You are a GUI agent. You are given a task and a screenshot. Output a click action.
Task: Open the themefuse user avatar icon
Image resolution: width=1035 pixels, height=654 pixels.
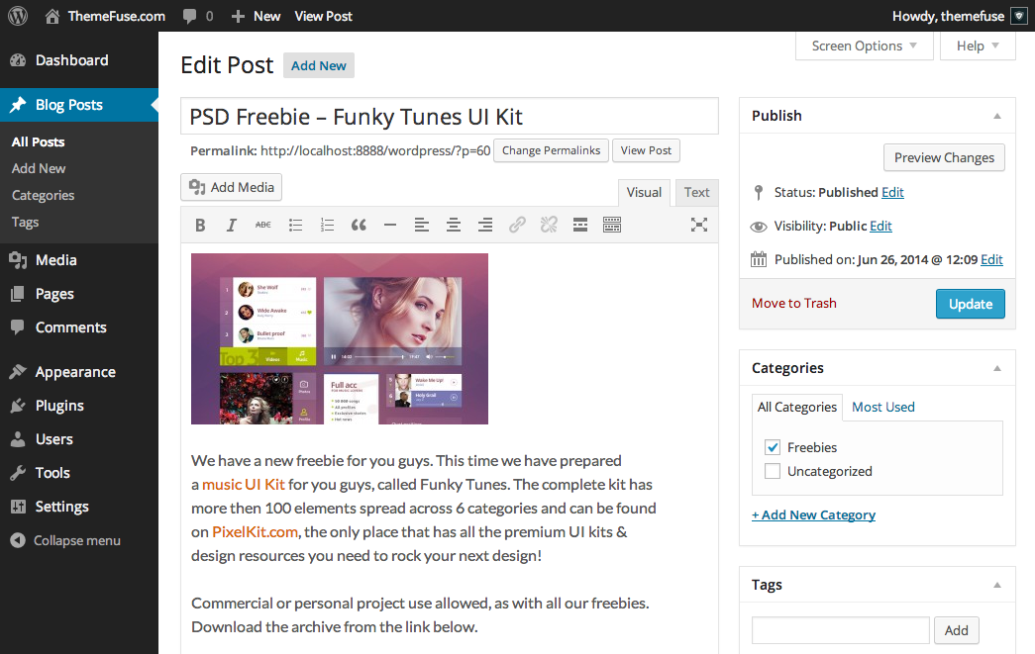pyautogui.click(x=1019, y=17)
